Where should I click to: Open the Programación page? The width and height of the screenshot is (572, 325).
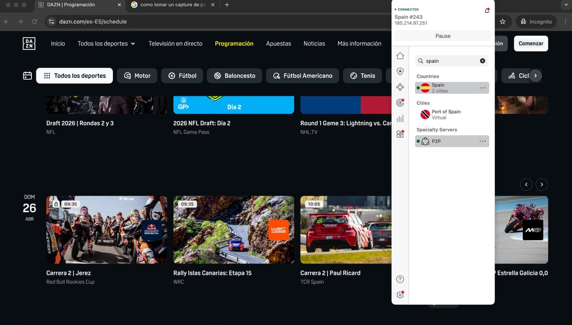point(234,44)
